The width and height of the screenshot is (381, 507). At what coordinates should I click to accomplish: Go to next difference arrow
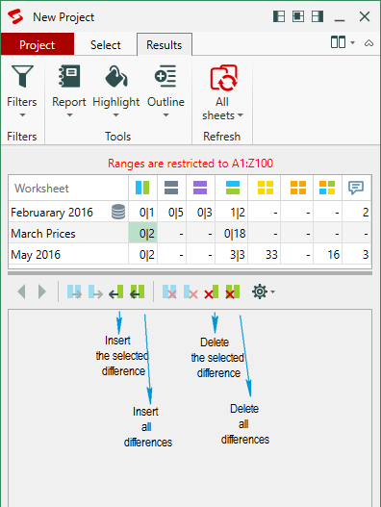[42, 292]
